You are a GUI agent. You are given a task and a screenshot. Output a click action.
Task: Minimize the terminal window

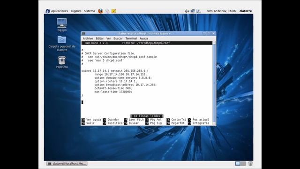coord(204,33)
